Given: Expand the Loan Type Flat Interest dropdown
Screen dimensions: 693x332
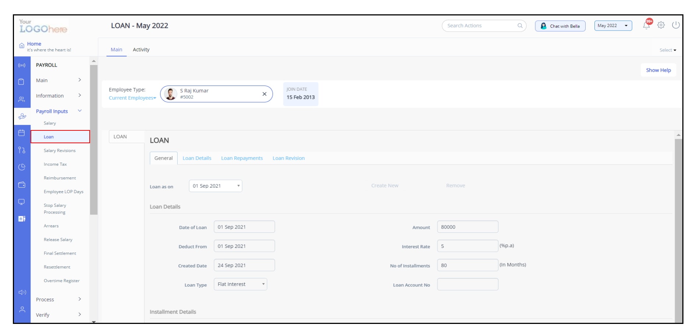Looking at the screenshot, I should pos(240,284).
